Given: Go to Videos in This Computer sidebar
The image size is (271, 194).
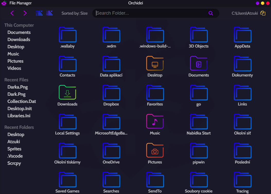Looking at the screenshot, I should coord(14,68).
